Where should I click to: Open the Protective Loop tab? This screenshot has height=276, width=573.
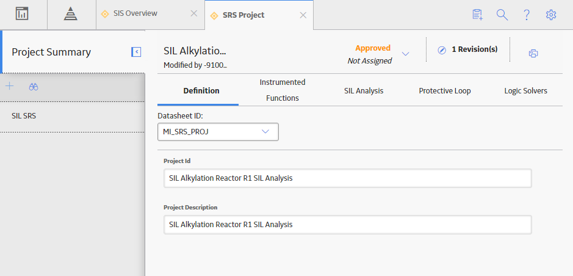(445, 90)
